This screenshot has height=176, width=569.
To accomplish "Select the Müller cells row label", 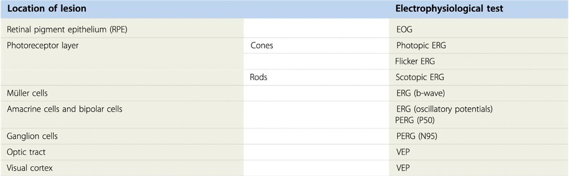I will tap(27, 93).
